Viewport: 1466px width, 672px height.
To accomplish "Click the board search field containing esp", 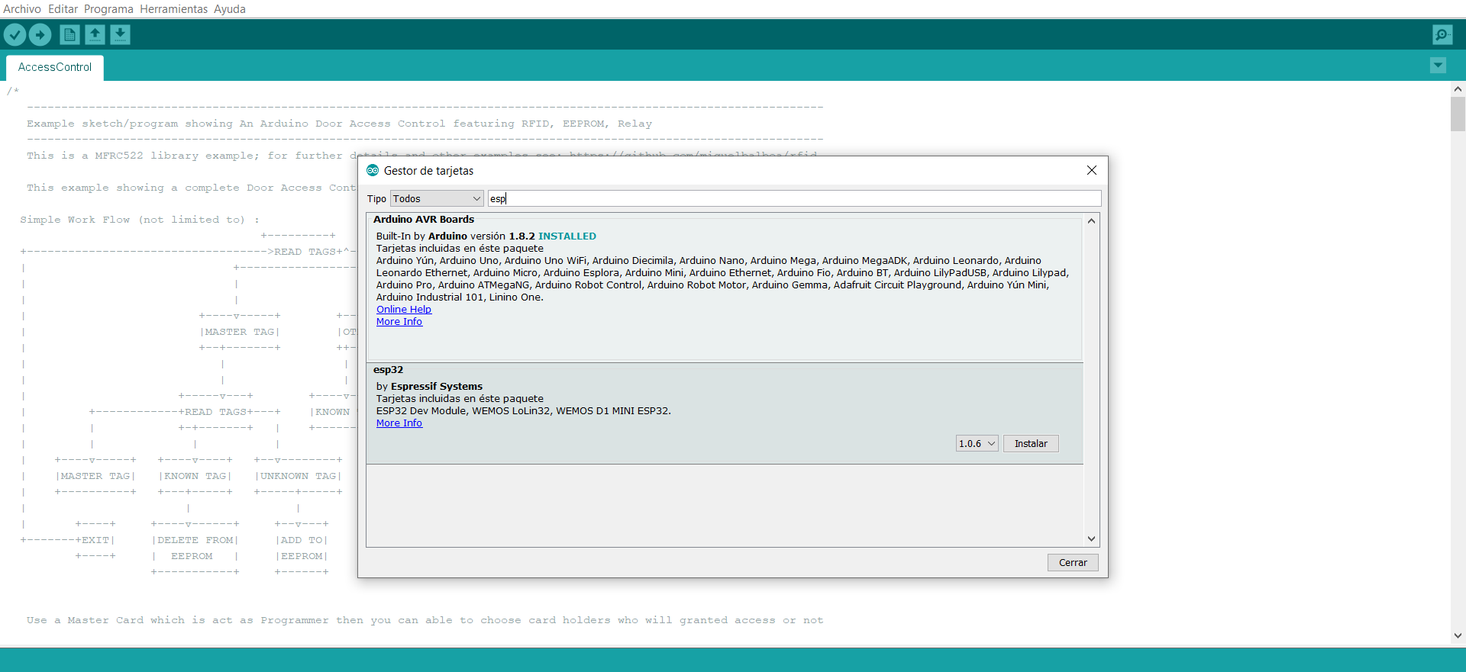I will coord(794,198).
